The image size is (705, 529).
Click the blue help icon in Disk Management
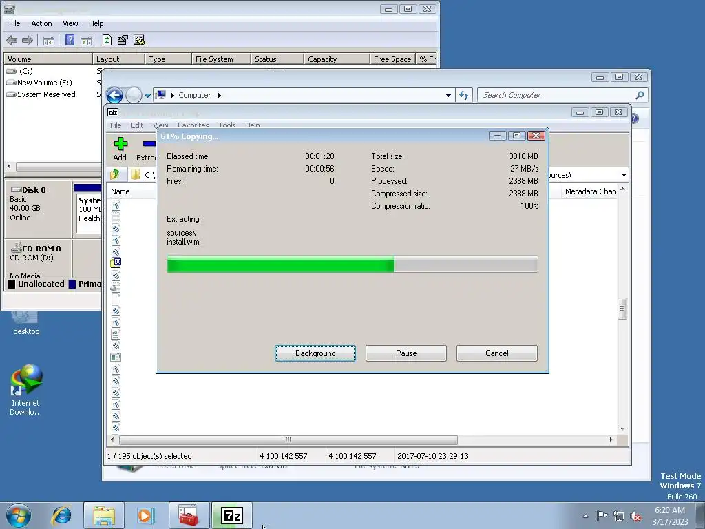tap(70, 40)
